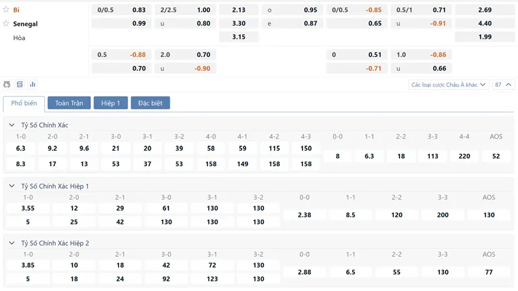Screen dimensions: 518x291
Task: Pick correct score odds 150 for 4-3
Action: [306, 149]
